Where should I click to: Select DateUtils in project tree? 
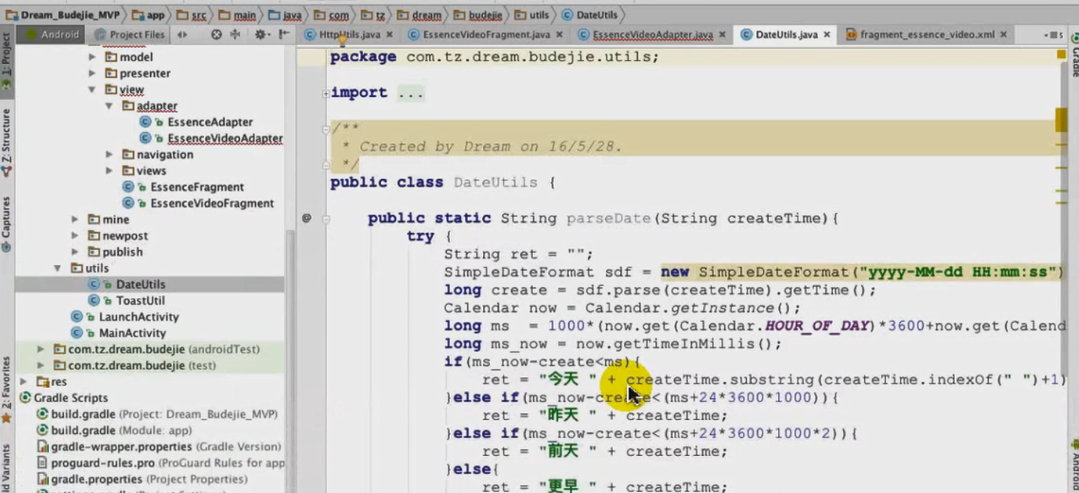141,284
